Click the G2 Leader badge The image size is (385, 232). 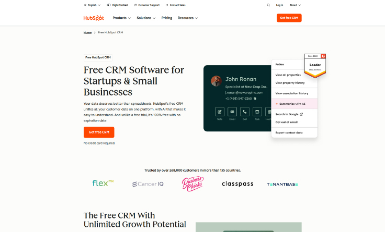coord(315,66)
